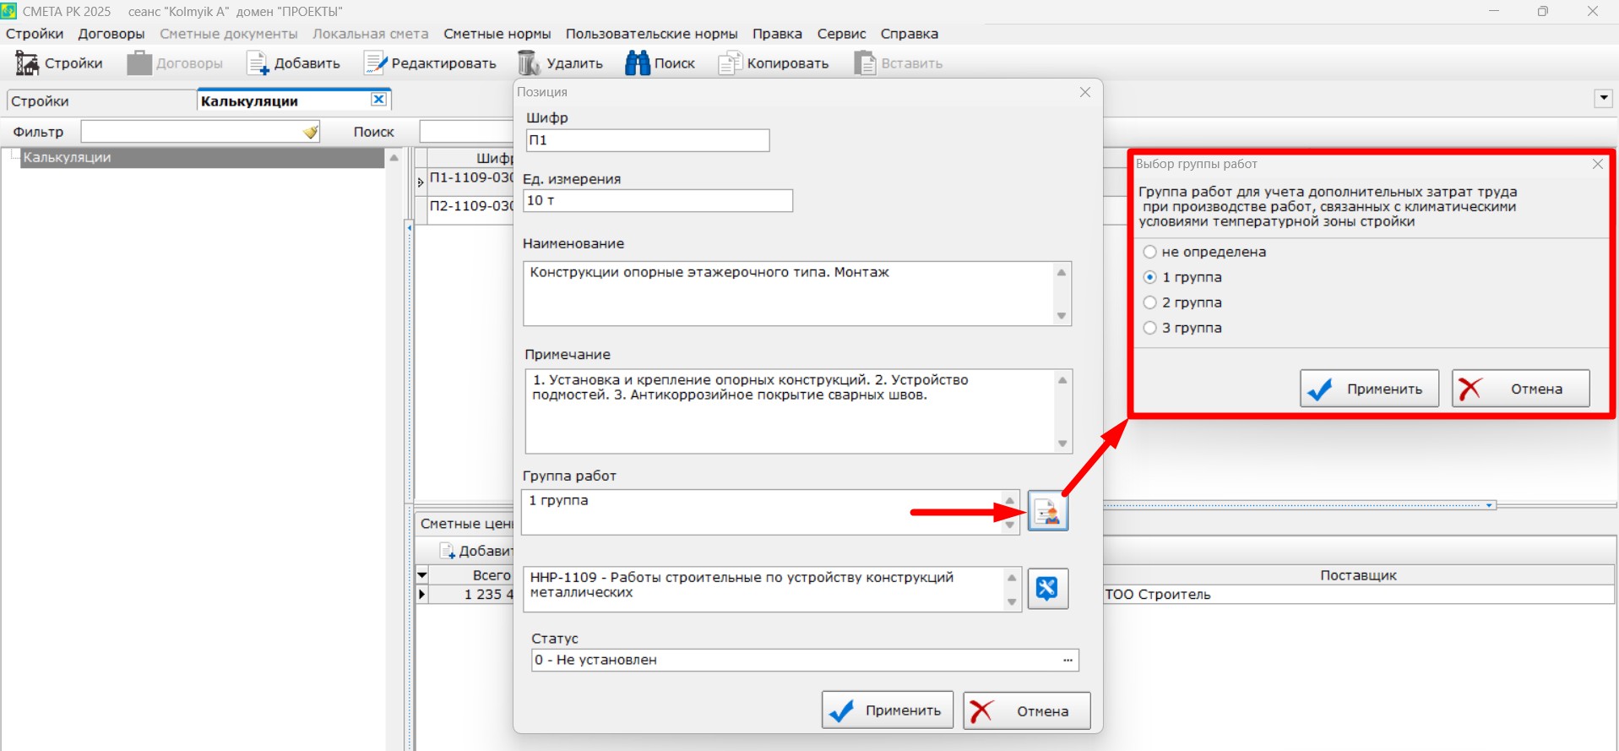The image size is (1619, 751).
Task: Select the "3 группа" radio option
Action: 1149,328
